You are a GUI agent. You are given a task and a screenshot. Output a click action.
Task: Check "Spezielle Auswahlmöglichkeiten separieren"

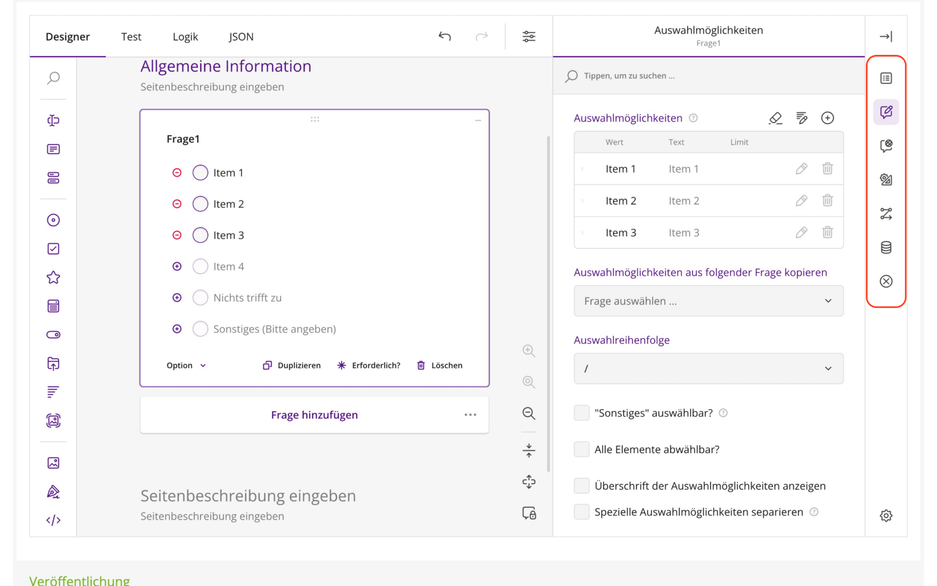(x=582, y=512)
